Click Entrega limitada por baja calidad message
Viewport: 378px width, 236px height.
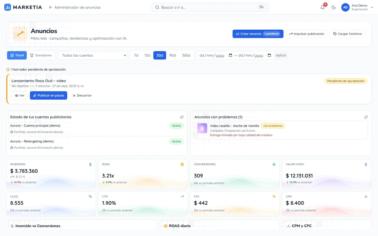click(x=241, y=135)
